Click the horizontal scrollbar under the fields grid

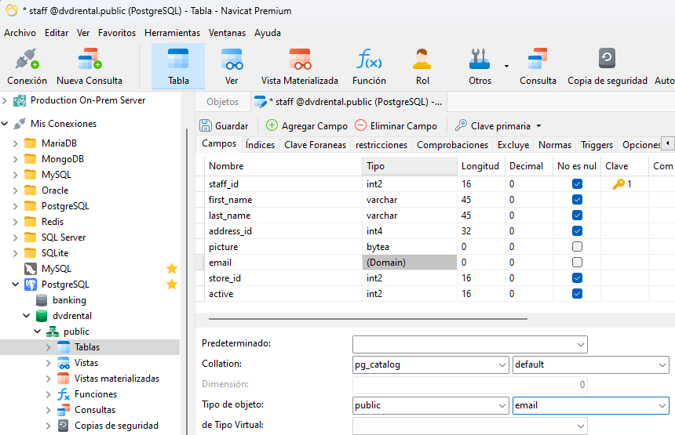click(x=368, y=319)
